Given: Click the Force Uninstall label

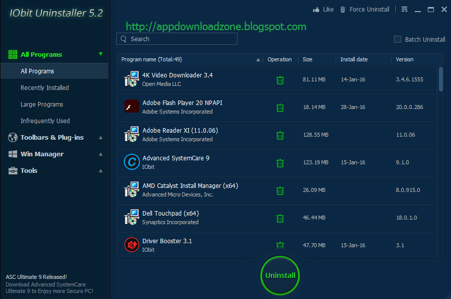Looking at the screenshot, I should pyautogui.click(x=369, y=10).
